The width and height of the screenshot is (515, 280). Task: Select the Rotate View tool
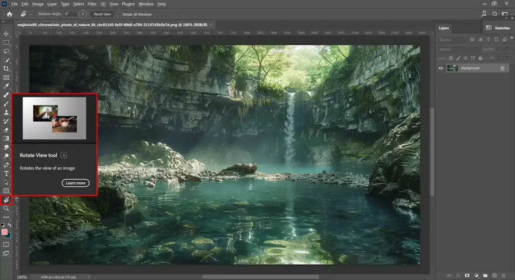(x=6, y=199)
